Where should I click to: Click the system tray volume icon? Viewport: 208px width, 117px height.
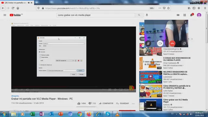191,114
